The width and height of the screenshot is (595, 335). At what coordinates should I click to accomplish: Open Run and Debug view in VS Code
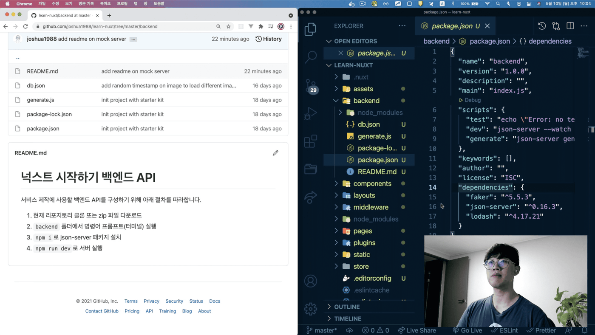pos(311,113)
